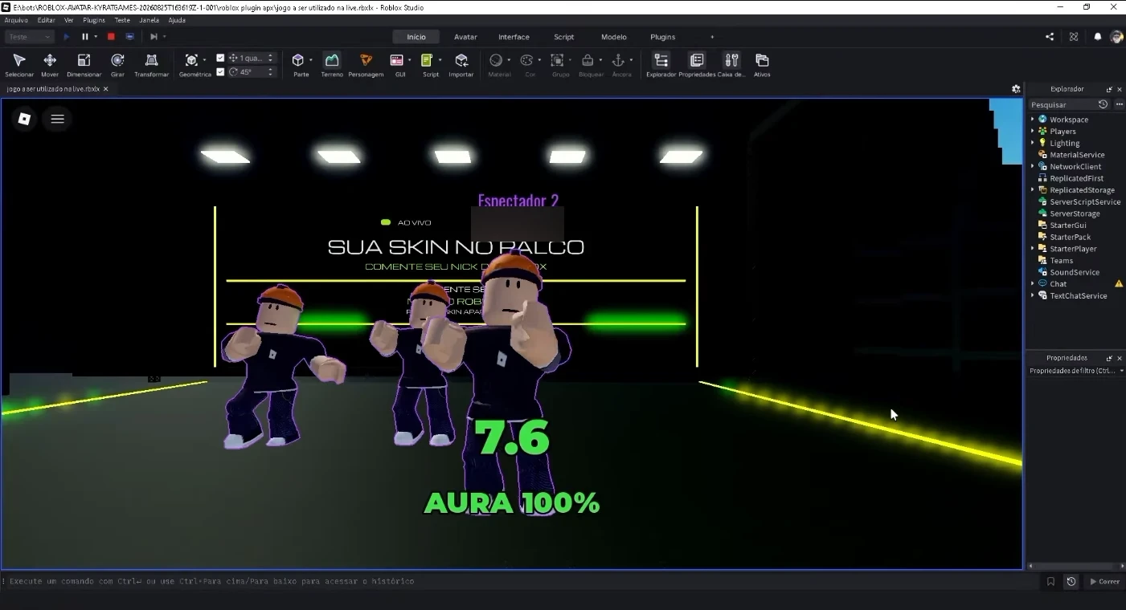Open the hamburger menu in the game view
The height and width of the screenshot is (610, 1126).
point(57,119)
